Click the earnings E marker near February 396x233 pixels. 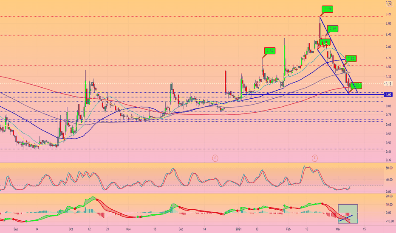coord(314,158)
